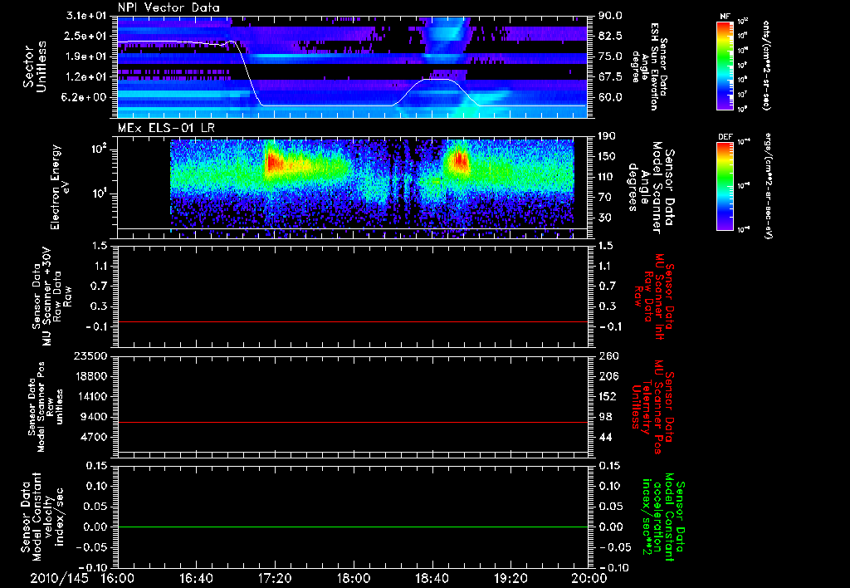Click the green Model Constant acceleration title
The width and height of the screenshot is (850, 588).
(662, 518)
